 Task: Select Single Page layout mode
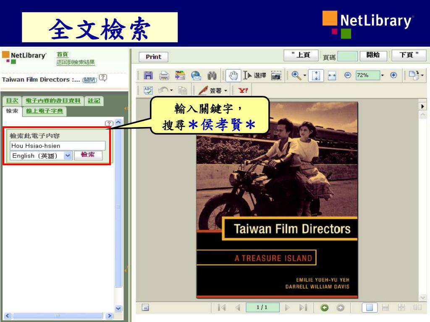(x=370, y=307)
